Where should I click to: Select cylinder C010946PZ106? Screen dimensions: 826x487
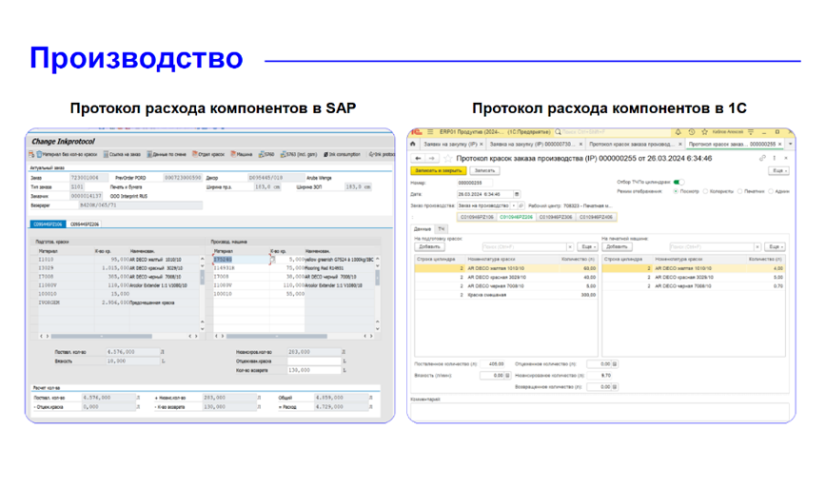click(x=477, y=217)
